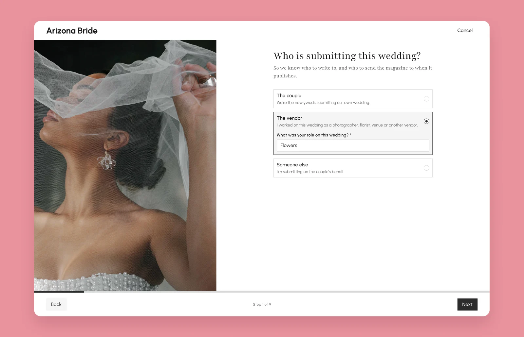The height and width of the screenshot is (337, 524).
Task: Select the radio button for The vendor
Action: [x=426, y=121]
